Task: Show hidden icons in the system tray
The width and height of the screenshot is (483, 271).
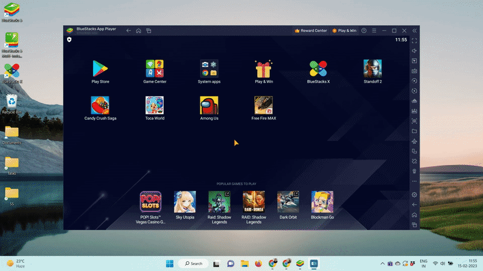Action: [382, 264]
